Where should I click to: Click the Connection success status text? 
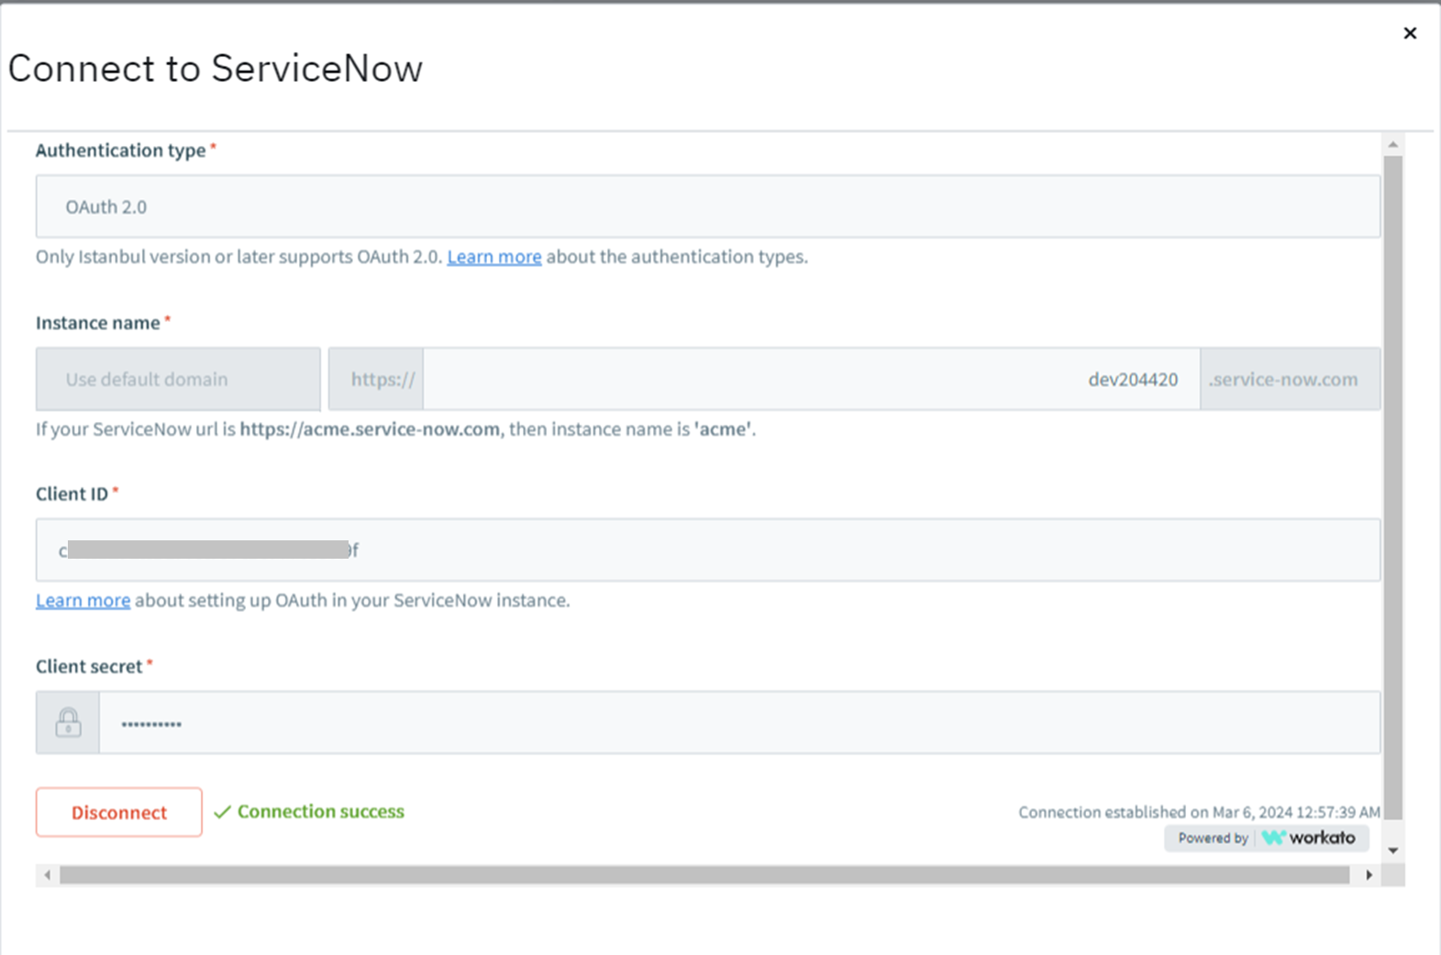pos(321,812)
